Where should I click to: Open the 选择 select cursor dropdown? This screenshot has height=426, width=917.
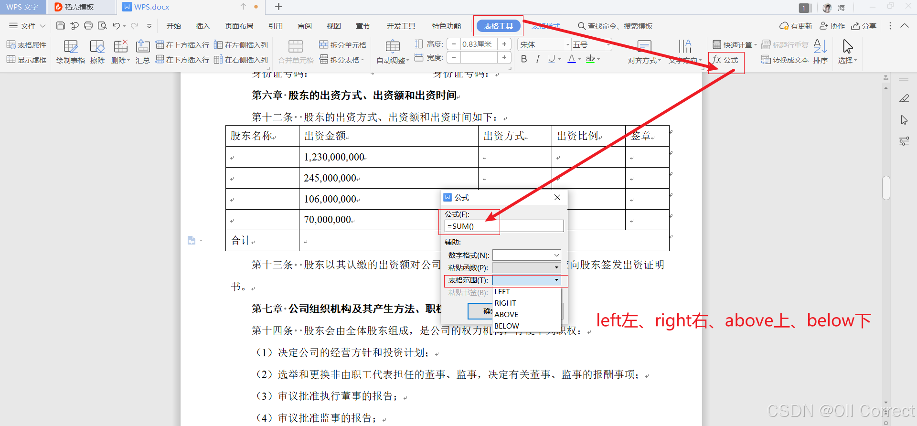pyautogui.click(x=847, y=52)
